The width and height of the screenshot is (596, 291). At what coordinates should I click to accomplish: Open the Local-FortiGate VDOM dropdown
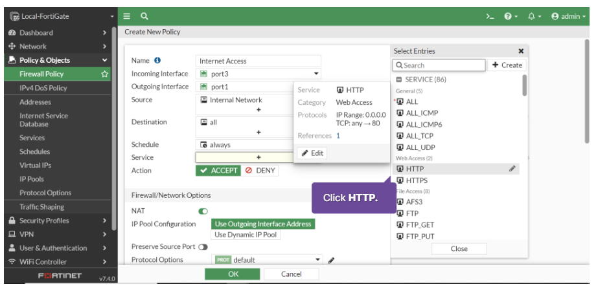[112, 17]
